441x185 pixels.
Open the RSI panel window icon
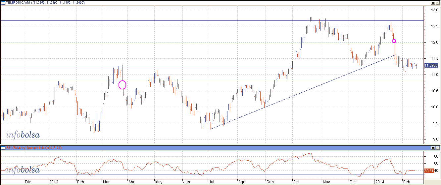tap(3, 148)
